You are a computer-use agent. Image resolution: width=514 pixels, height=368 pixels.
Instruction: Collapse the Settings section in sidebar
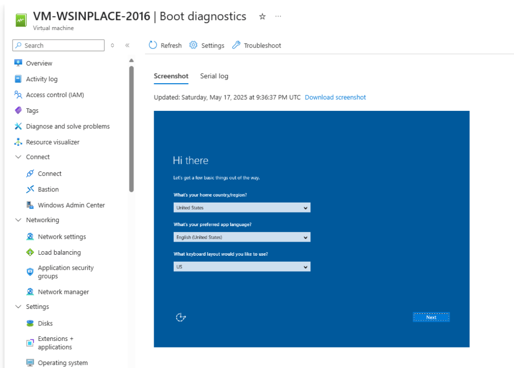pyautogui.click(x=18, y=307)
